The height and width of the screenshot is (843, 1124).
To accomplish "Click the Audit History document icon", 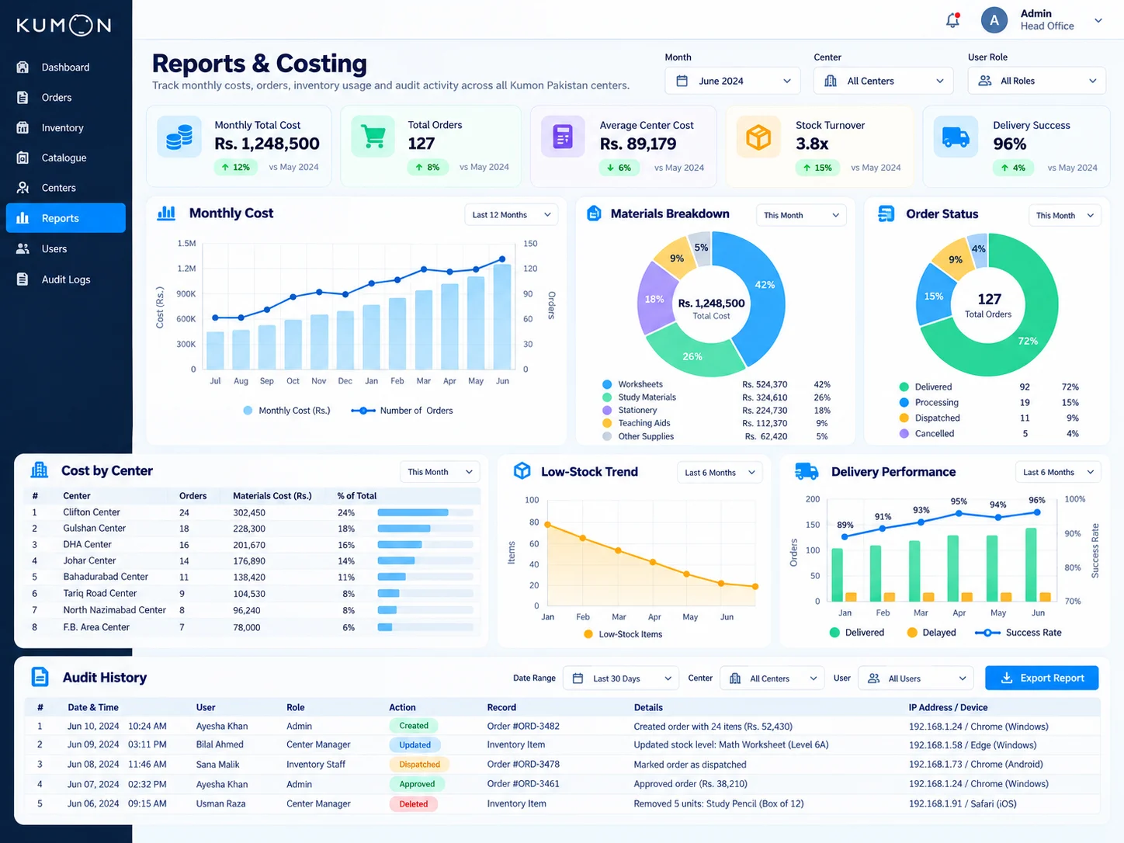I will pyautogui.click(x=40, y=677).
